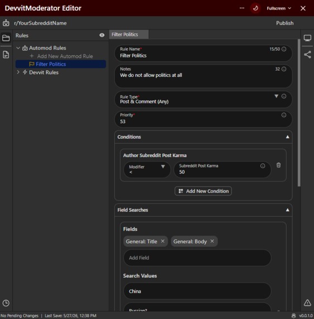Click the No Pending Changes status text
The height and width of the screenshot is (319, 314).
coord(20,316)
